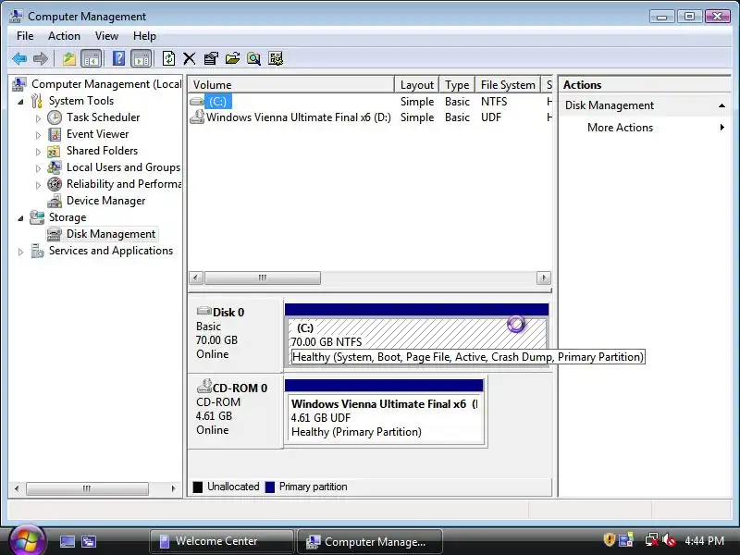Click the CD-ROM 0 label panel
740x555 pixels.
[235, 410]
